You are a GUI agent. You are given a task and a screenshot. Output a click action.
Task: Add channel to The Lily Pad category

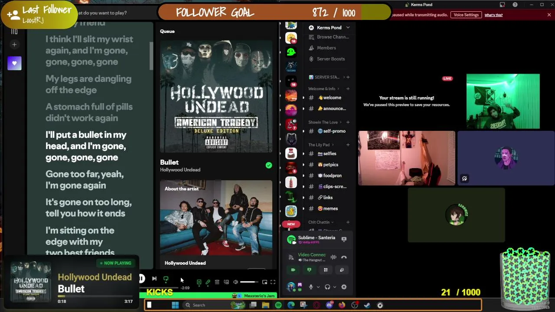[348, 145]
